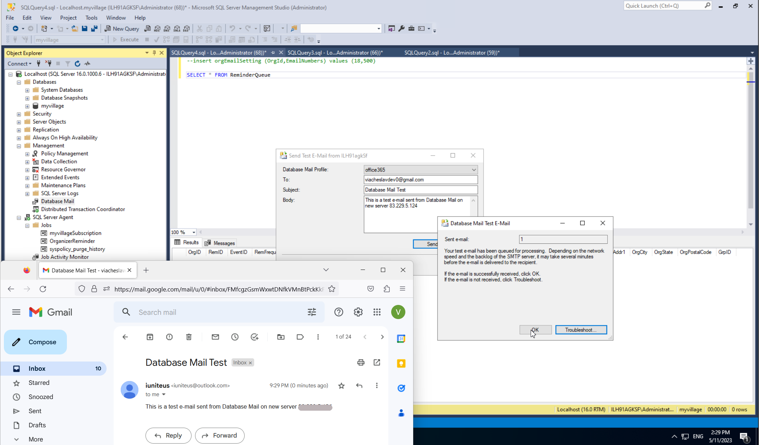Open Gmail settings gear
759x445 pixels.
[358, 312]
